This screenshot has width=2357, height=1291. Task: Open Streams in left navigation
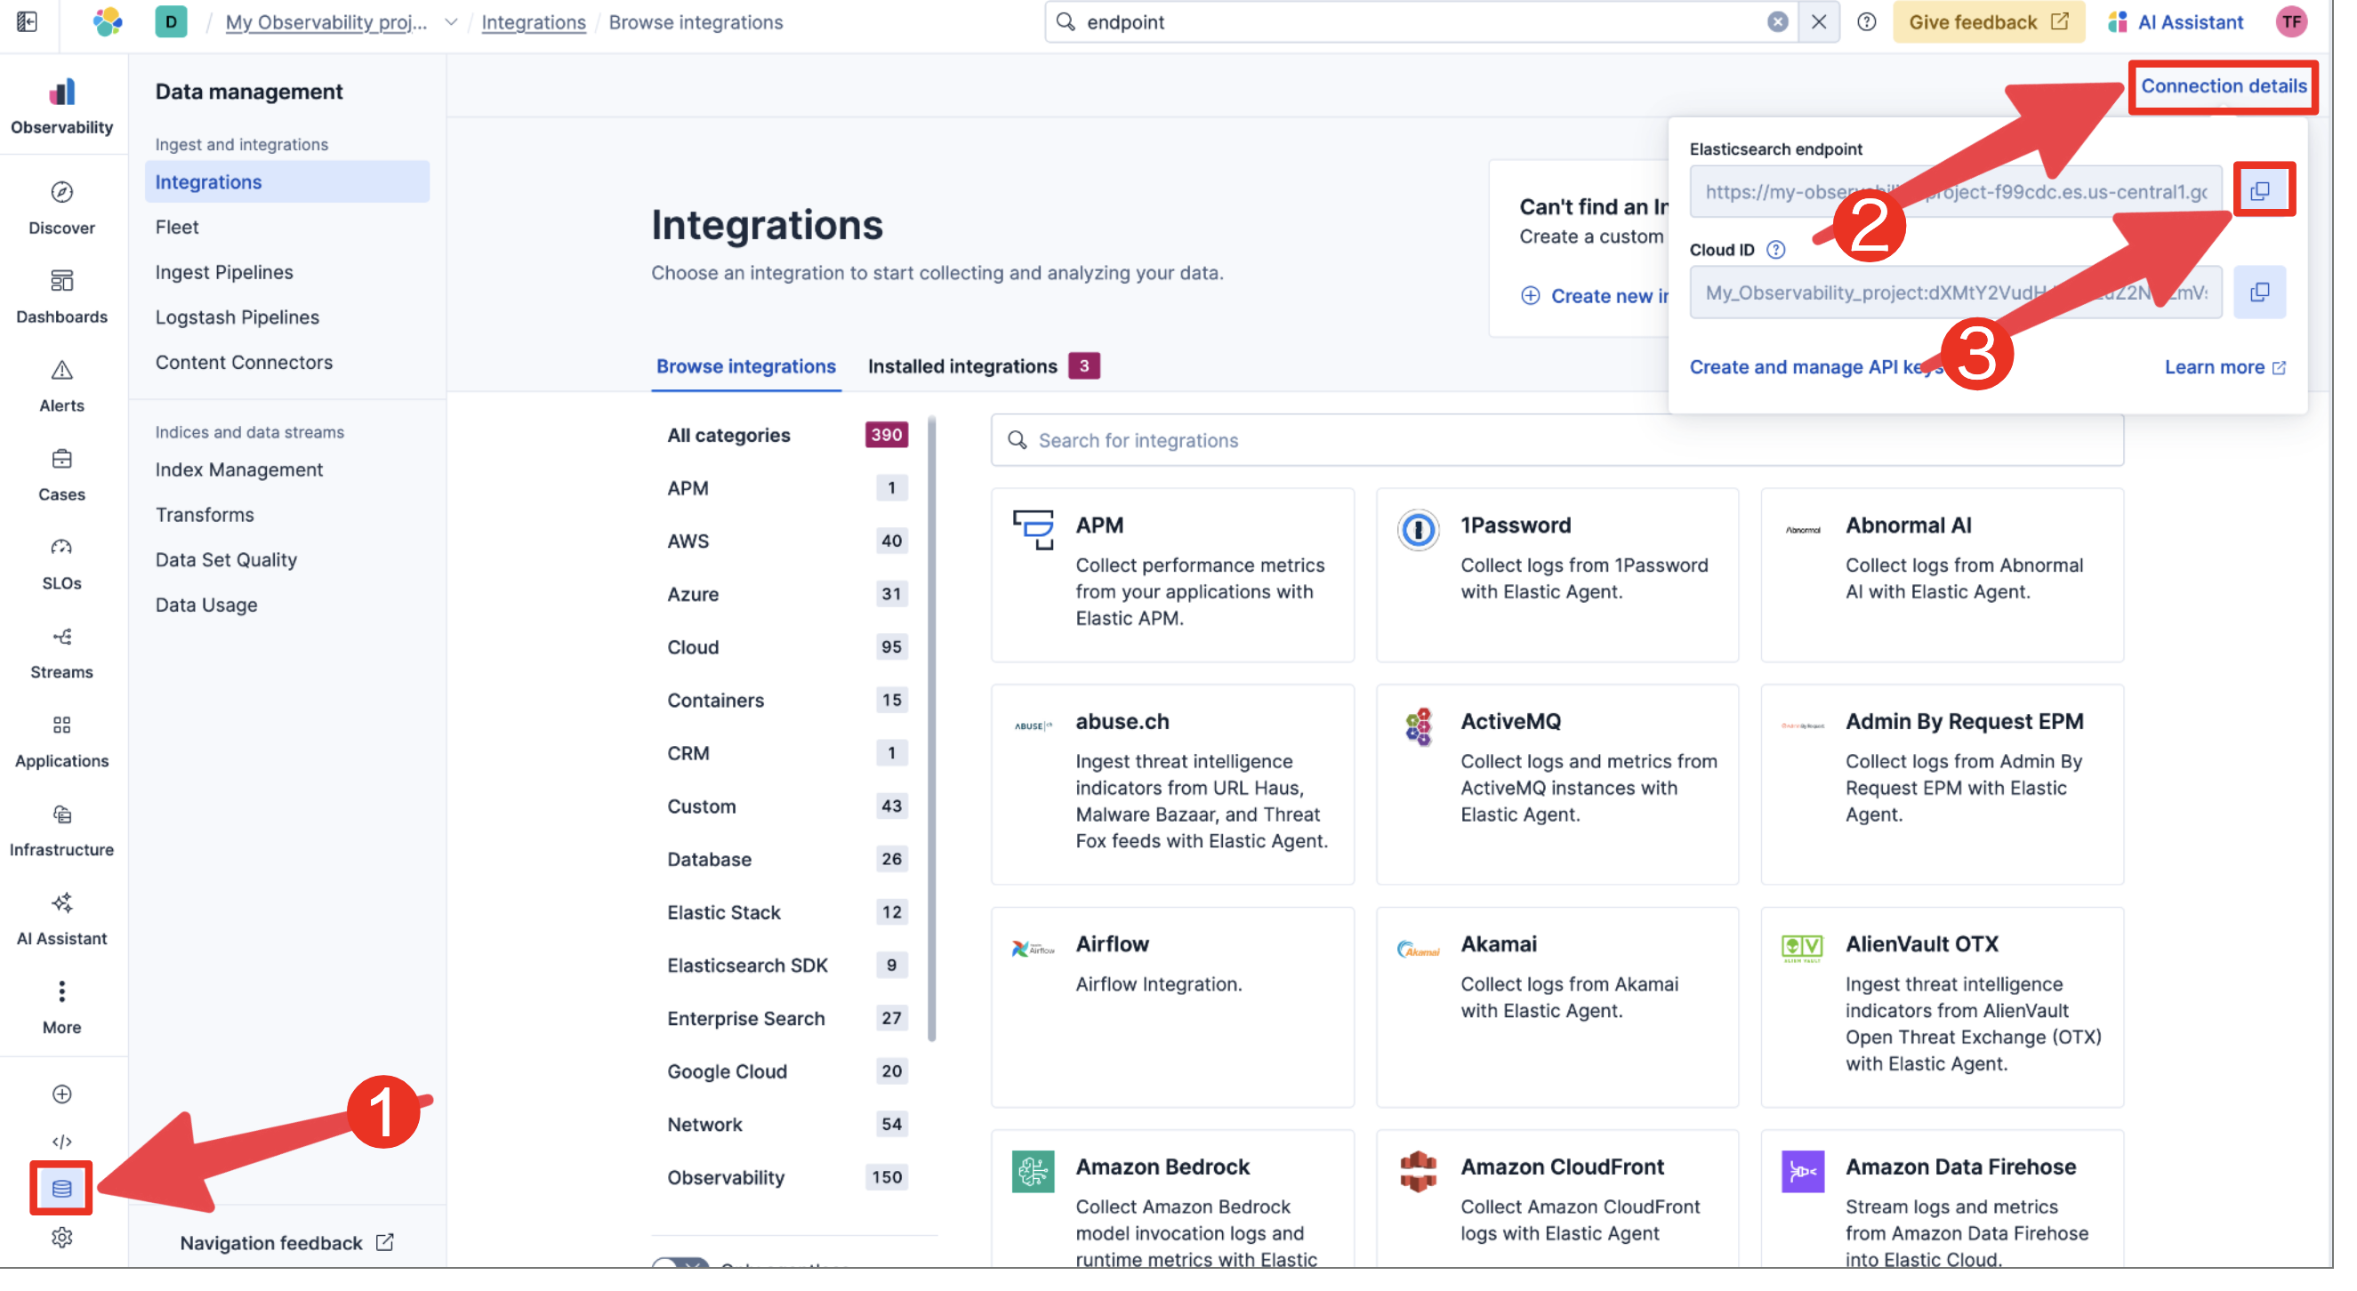pyautogui.click(x=61, y=651)
